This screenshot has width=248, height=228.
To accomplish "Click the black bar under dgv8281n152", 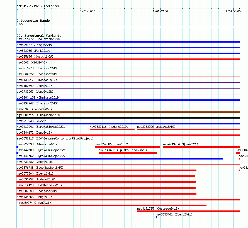I will coord(128,118).
